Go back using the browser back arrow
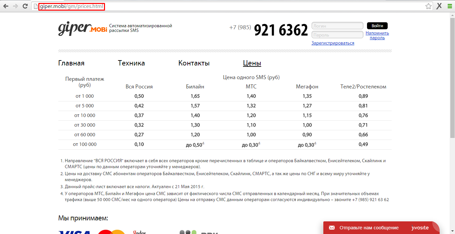Image resolution: width=455 pixels, height=234 pixels. pyautogui.click(x=6, y=6)
